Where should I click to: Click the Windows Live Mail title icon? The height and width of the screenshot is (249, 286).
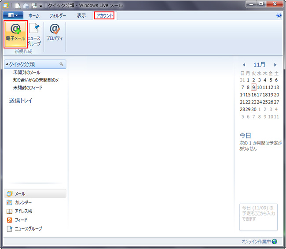coord(6,6)
